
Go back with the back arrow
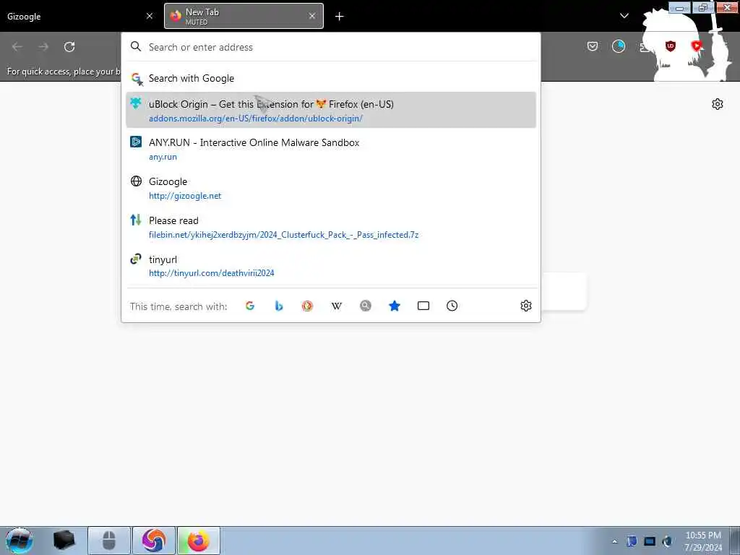point(17,47)
